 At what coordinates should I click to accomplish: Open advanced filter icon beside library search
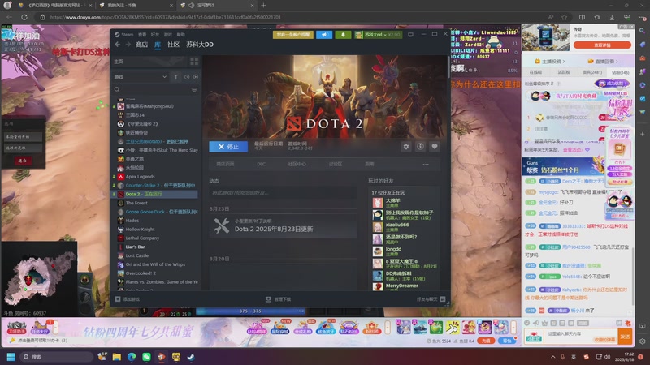tap(194, 90)
